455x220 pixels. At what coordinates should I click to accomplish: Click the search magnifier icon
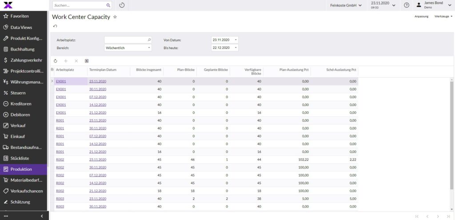coord(108,5)
